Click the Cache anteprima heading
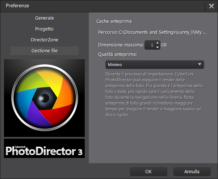Image resolution: width=218 pixels, height=179 pixels. pos(114,21)
